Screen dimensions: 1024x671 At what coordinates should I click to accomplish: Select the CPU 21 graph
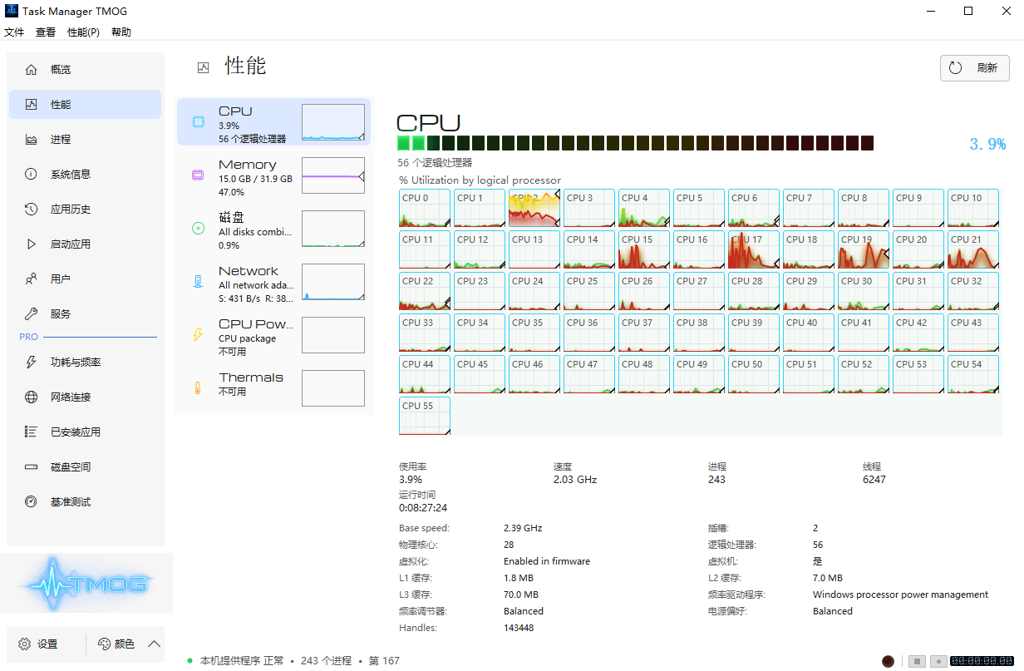pos(973,249)
